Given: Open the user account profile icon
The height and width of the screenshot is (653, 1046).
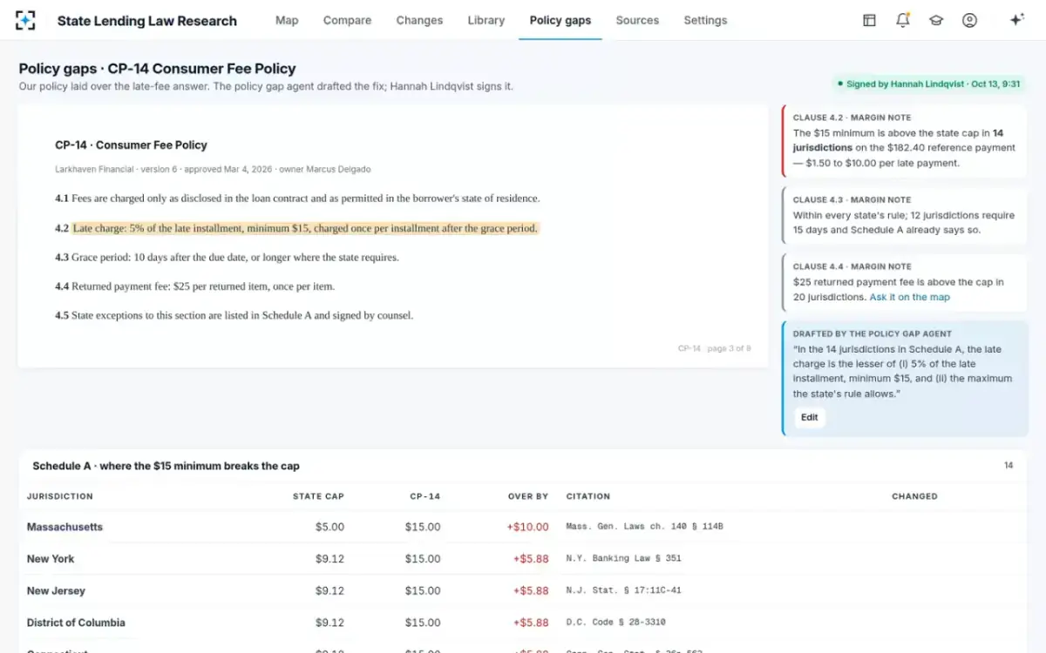Looking at the screenshot, I should click(x=969, y=20).
